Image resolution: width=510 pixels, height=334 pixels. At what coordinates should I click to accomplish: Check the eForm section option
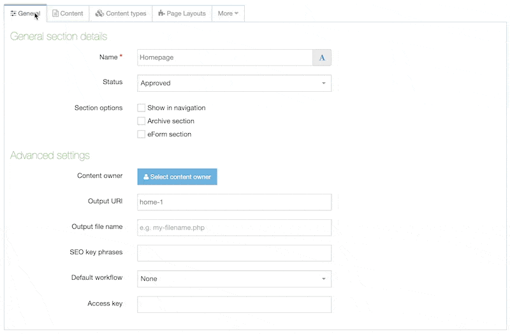pyautogui.click(x=142, y=134)
